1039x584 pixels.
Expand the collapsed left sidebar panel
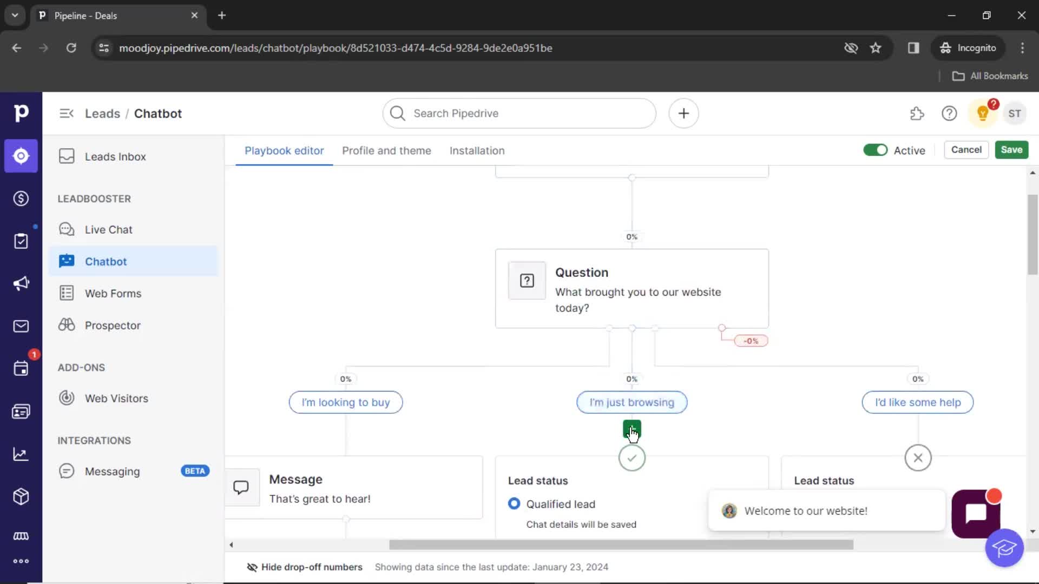(x=65, y=112)
